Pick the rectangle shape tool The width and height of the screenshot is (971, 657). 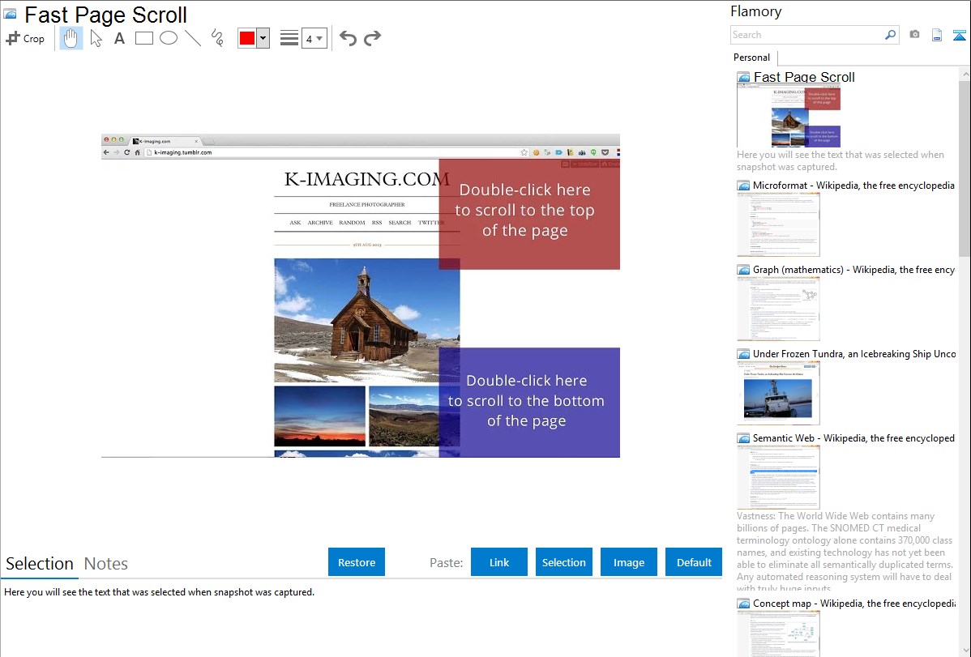point(144,38)
